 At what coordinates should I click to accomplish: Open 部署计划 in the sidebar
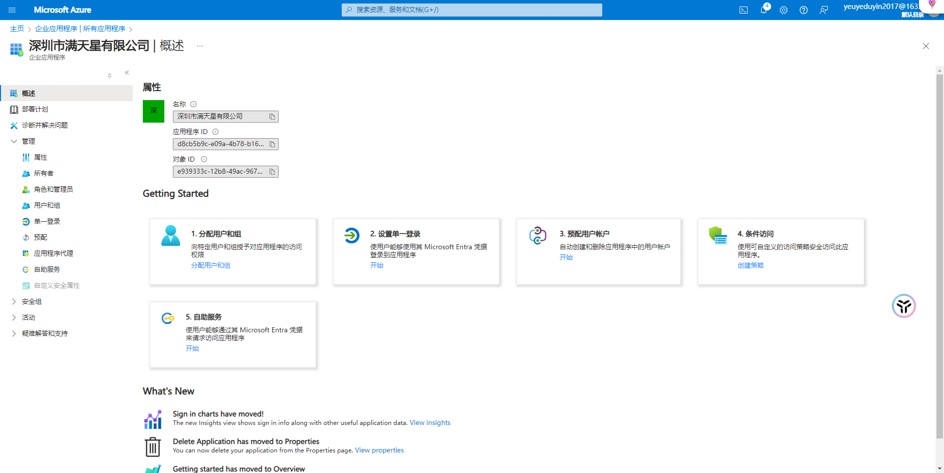pyautogui.click(x=67, y=109)
